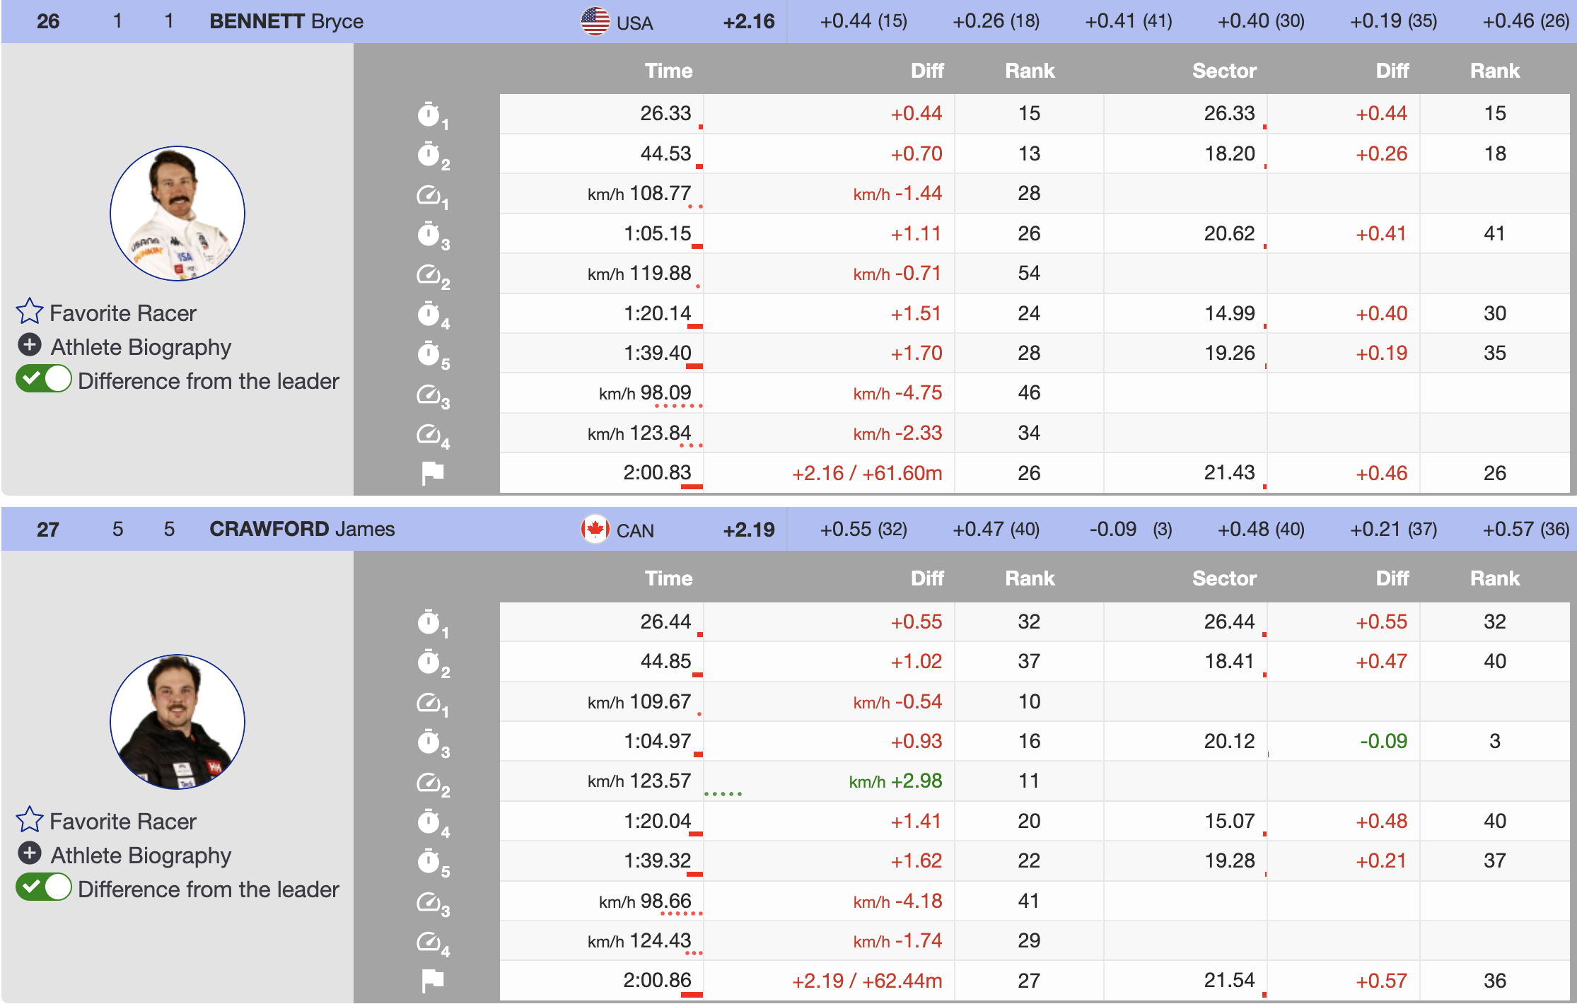
Task: Click the Sector column header in Bennett's table
Action: point(1223,71)
